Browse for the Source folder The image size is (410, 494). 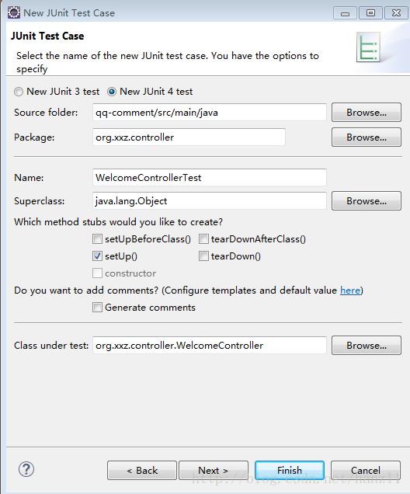point(367,113)
